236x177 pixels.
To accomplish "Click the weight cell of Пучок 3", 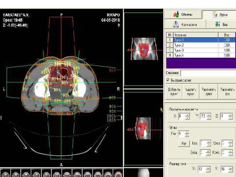I will 227,50.
